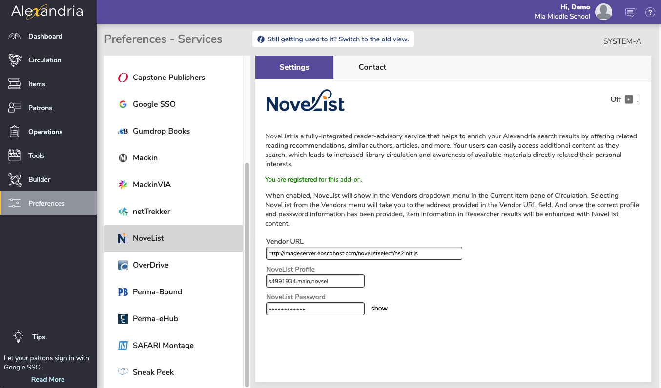Open the Dashboard icon in sidebar
Image resolution: width=661 pixels, height=388 pixels.
[x=15, y=36]
